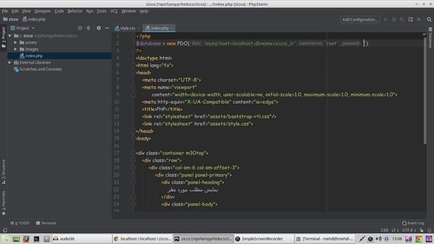The image size is (434, 244).
Task: Click zicco breadcrumb in navigation bar
Action: pos(11,20)
